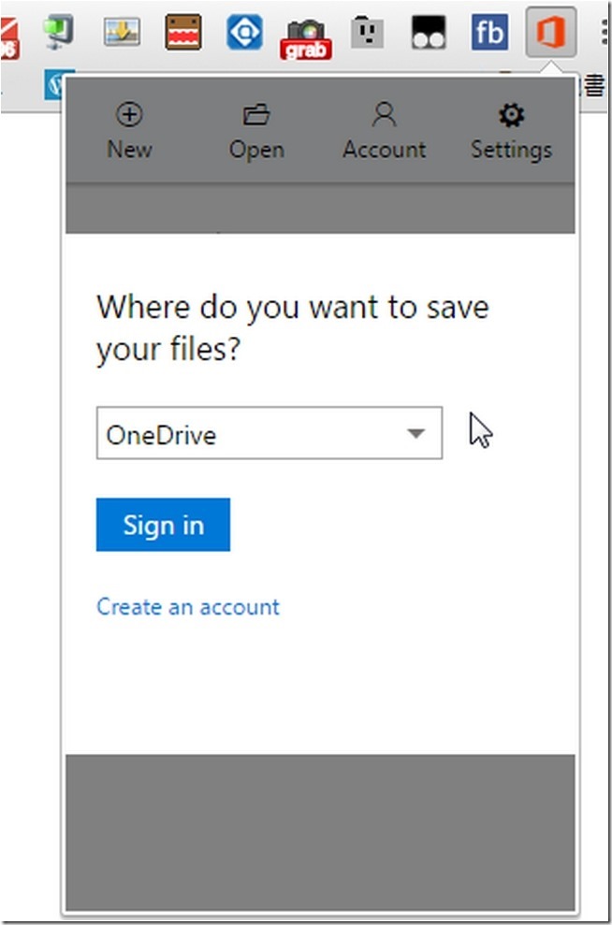This screenshot has height=925, width=612.
Task: Click the red grab camera extension icon
Action: click(306, 36)
